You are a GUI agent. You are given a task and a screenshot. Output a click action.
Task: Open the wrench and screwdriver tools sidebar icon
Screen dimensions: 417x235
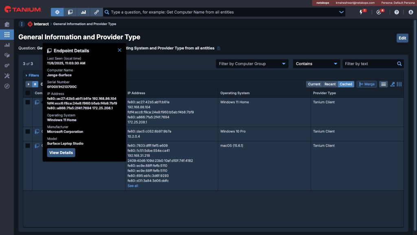(7, 76)
